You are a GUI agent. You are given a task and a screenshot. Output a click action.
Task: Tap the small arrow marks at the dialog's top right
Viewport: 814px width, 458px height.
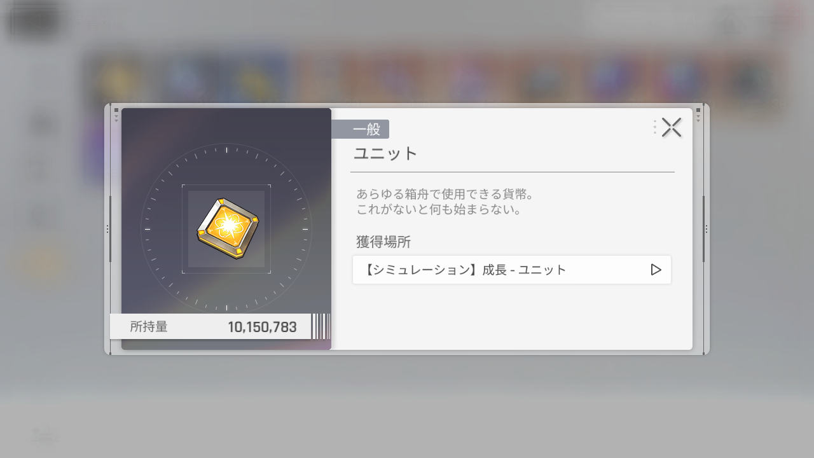[x=698, y=114]
